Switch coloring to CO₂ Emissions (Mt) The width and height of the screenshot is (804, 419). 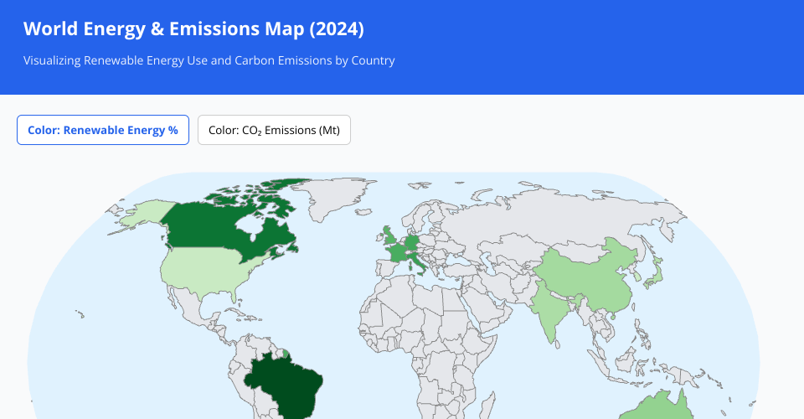pos(274,130)
